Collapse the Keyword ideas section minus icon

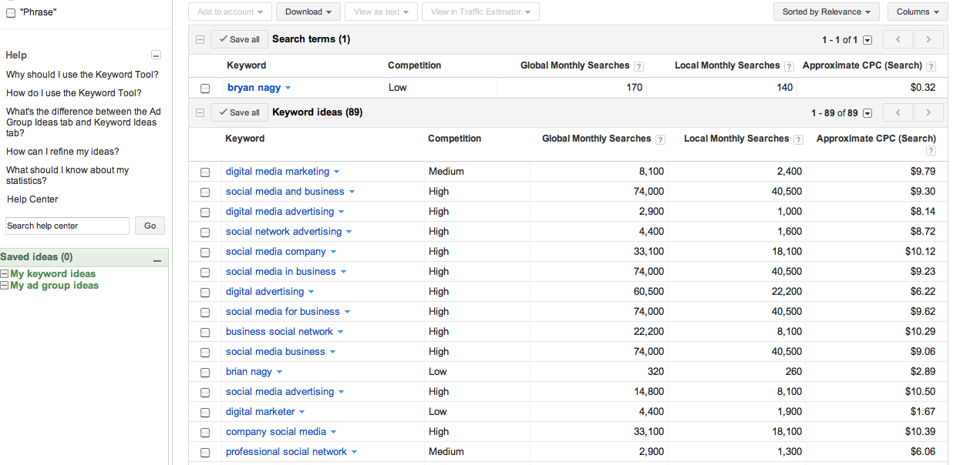pyautogui.click(x=200, y=112)
